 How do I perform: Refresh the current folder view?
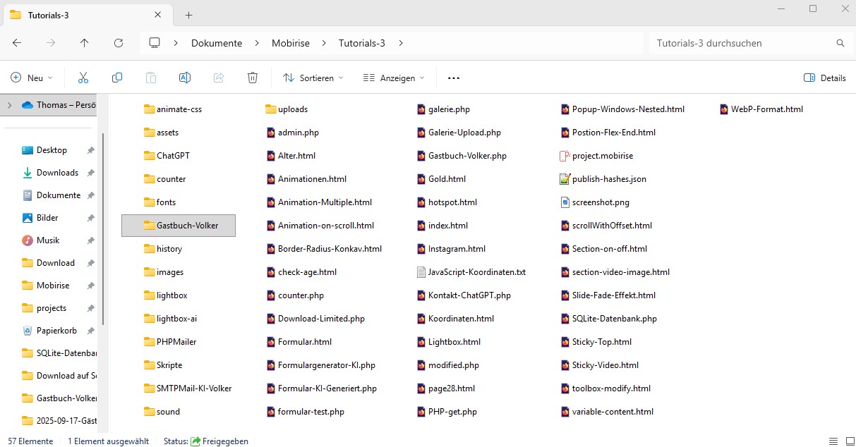tap(119, 43)
